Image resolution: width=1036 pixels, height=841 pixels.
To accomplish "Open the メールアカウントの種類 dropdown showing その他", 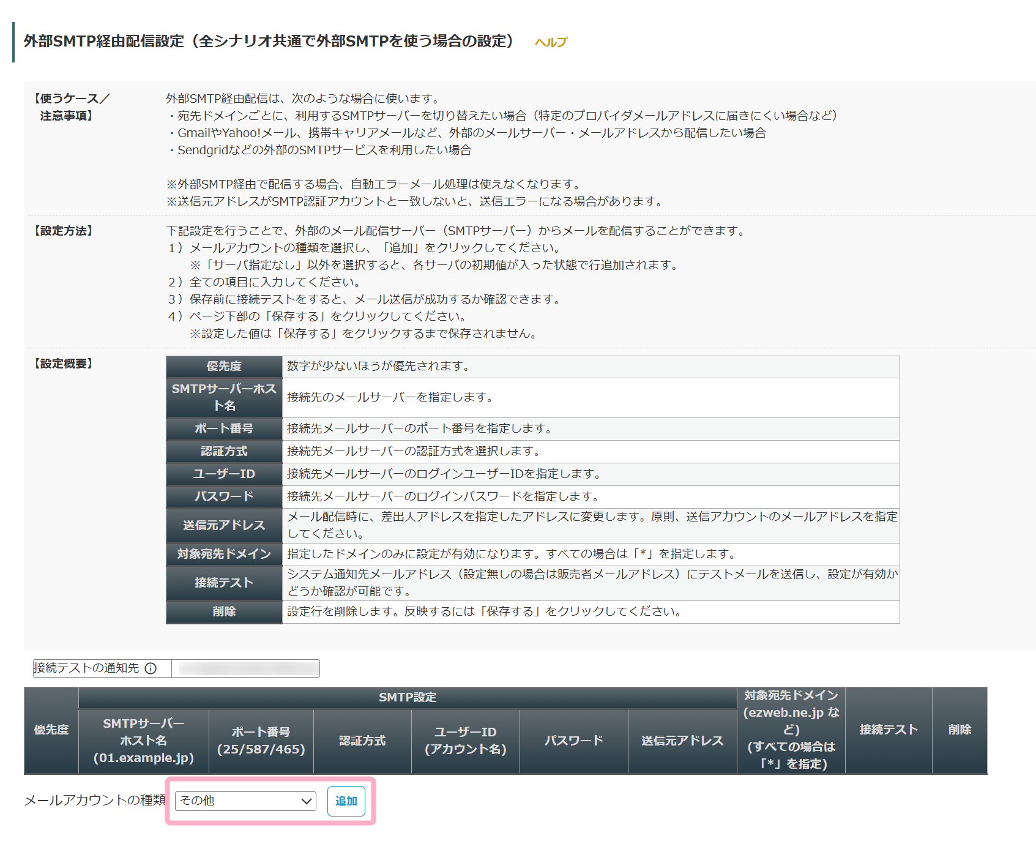I will [245, 801].
